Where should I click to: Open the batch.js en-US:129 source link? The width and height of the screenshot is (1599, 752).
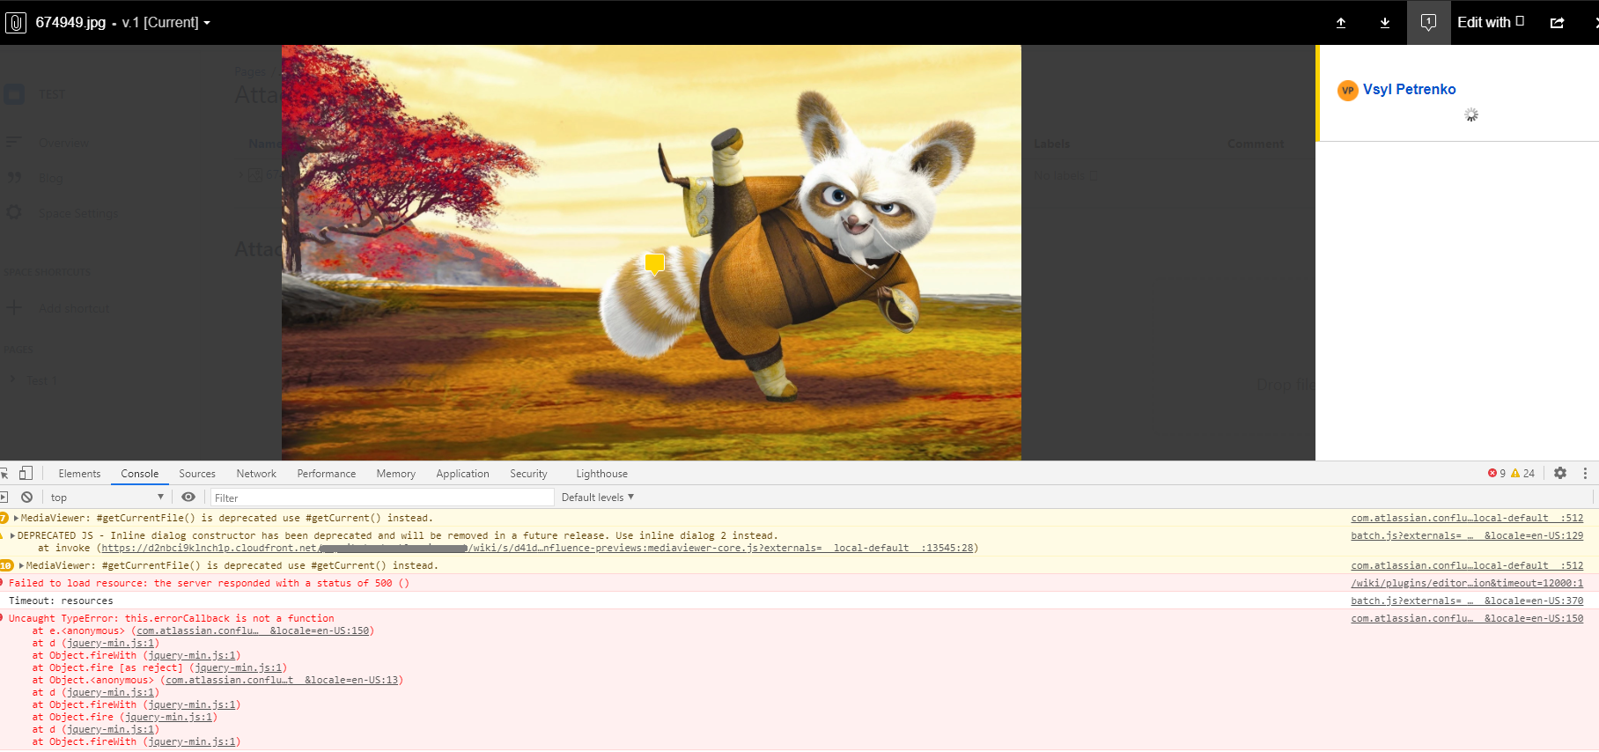click(1467, 536)
